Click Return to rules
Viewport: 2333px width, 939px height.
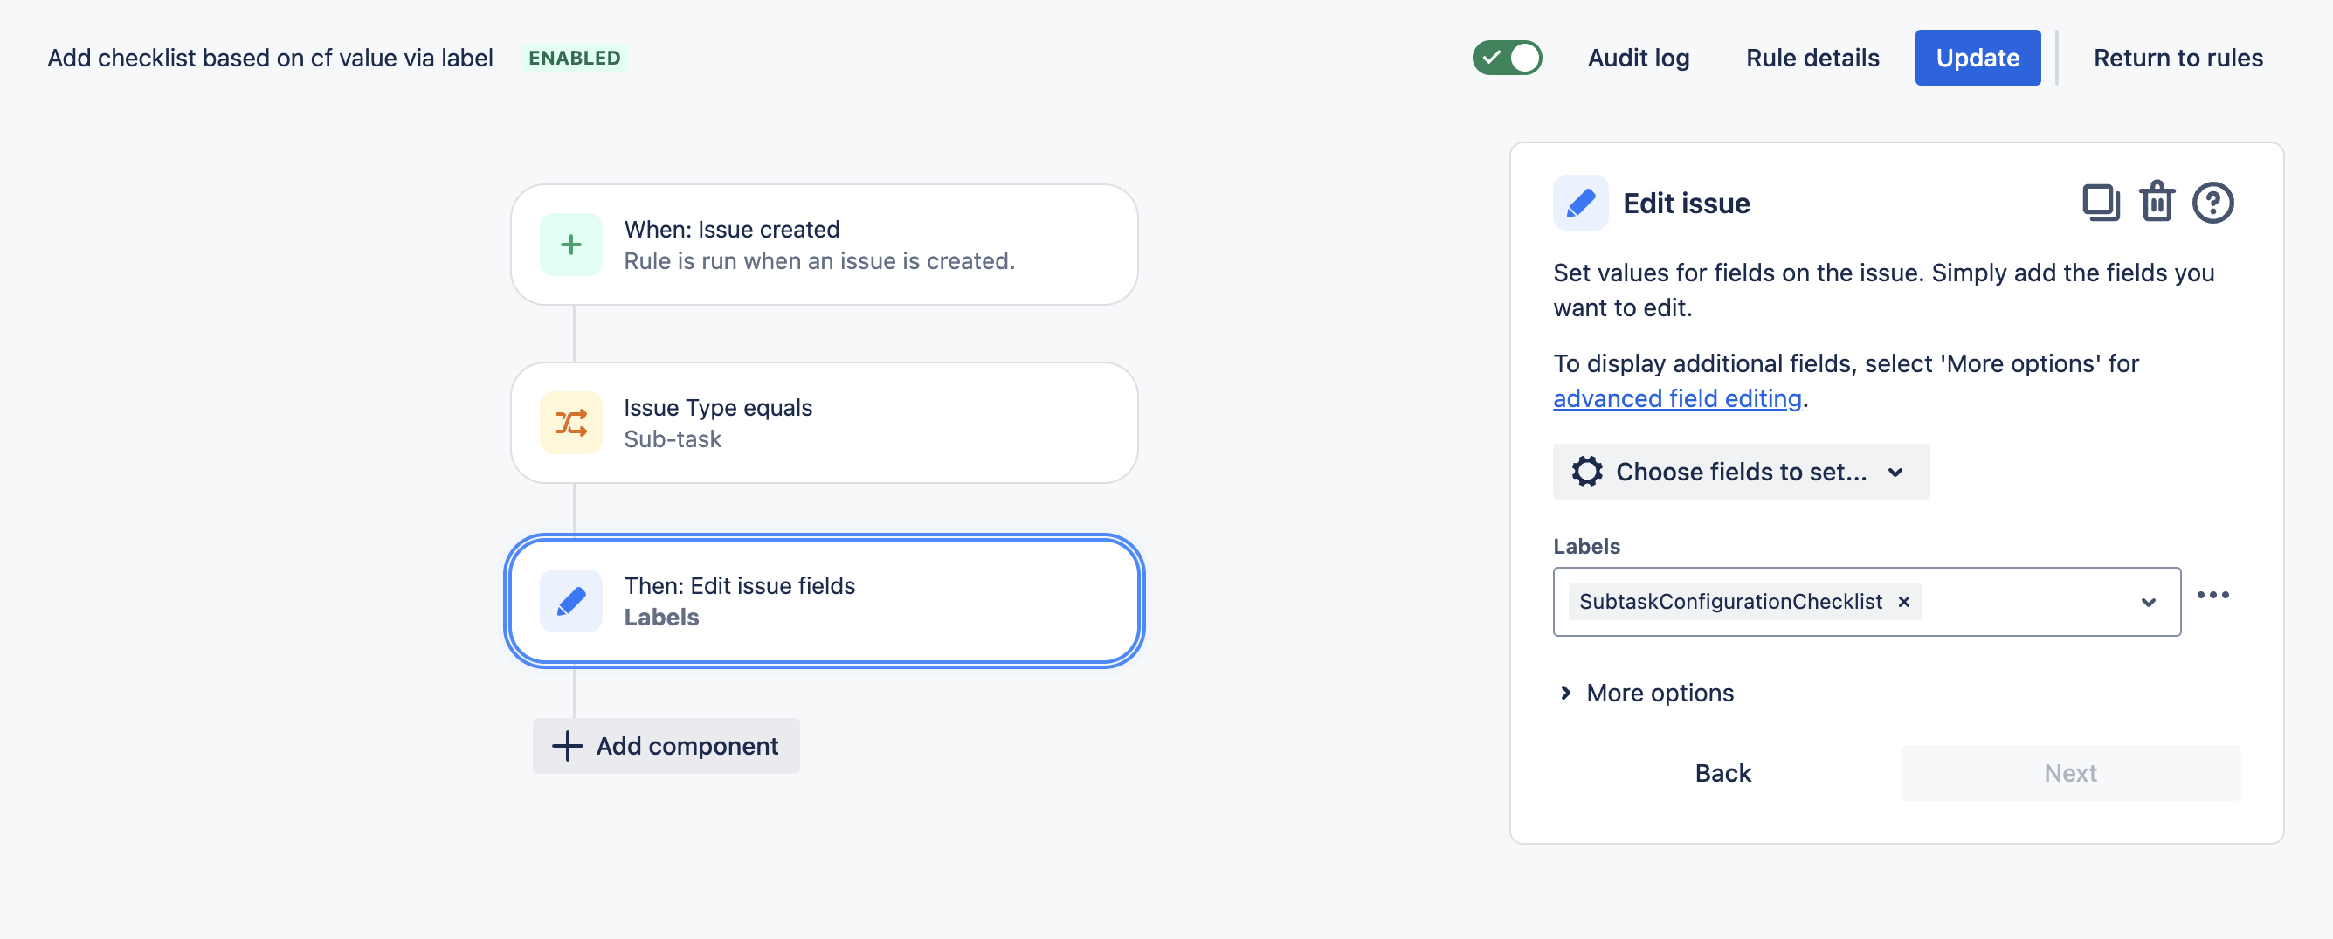click(x=2178, y=58)
